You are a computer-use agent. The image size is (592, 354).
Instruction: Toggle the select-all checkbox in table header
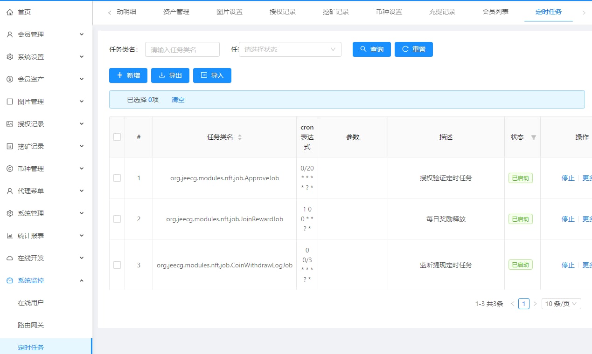coord(117,137)
